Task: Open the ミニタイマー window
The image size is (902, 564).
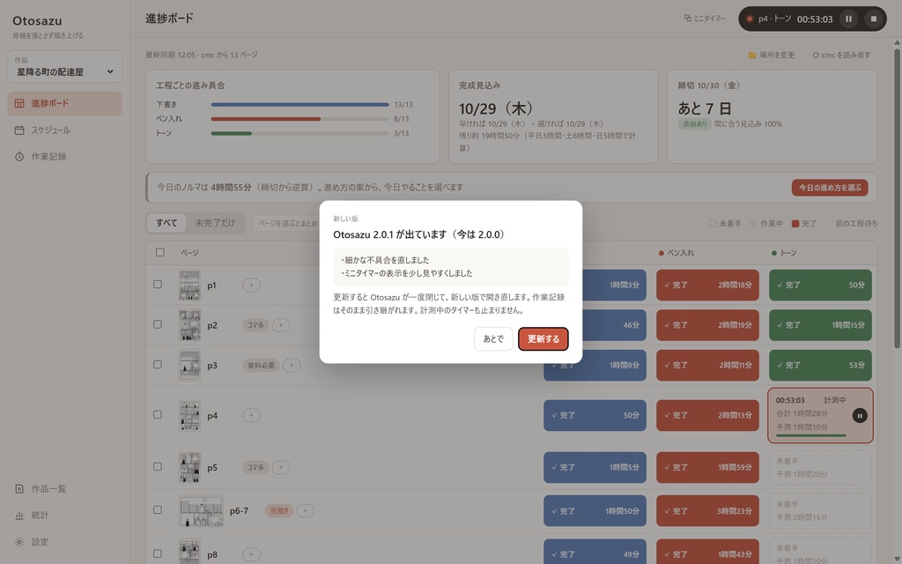Action: (x=705, y=19)
